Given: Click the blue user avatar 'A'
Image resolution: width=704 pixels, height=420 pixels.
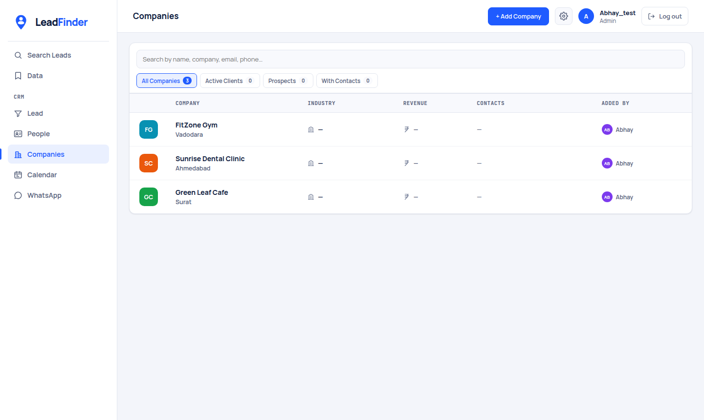Looking at the screenshot, I should point(586,16).
